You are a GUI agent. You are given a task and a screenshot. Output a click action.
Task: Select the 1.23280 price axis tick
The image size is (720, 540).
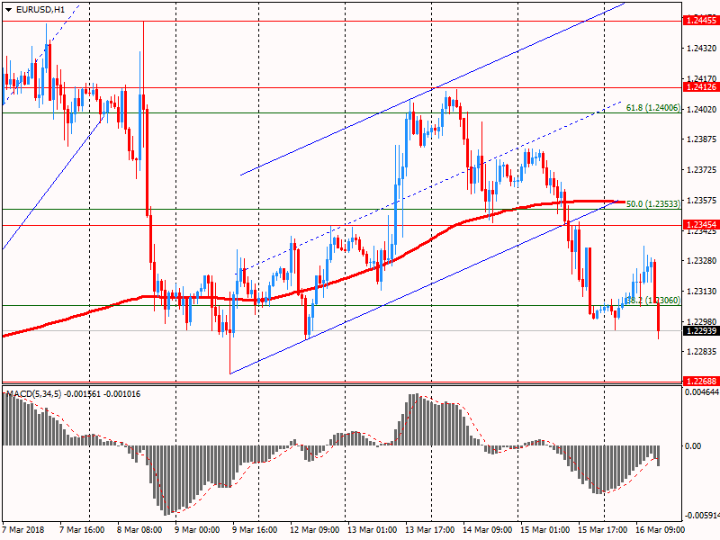pos(702,261)
